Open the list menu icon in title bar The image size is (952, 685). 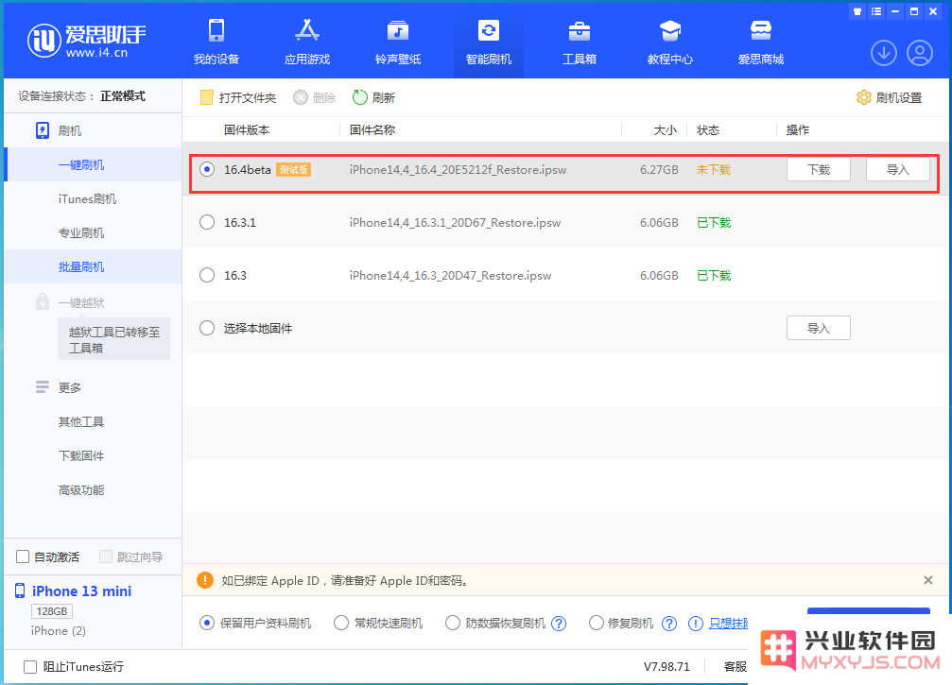click(x=876, y=11)
